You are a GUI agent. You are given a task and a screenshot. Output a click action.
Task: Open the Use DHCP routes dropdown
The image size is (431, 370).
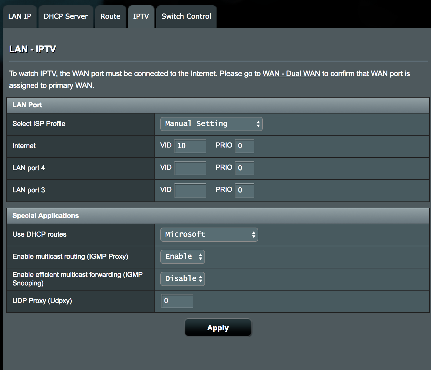pyautogui.click(x=209, y=235)
